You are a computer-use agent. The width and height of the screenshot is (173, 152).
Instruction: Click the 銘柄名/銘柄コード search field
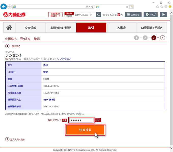pos(85,15)
